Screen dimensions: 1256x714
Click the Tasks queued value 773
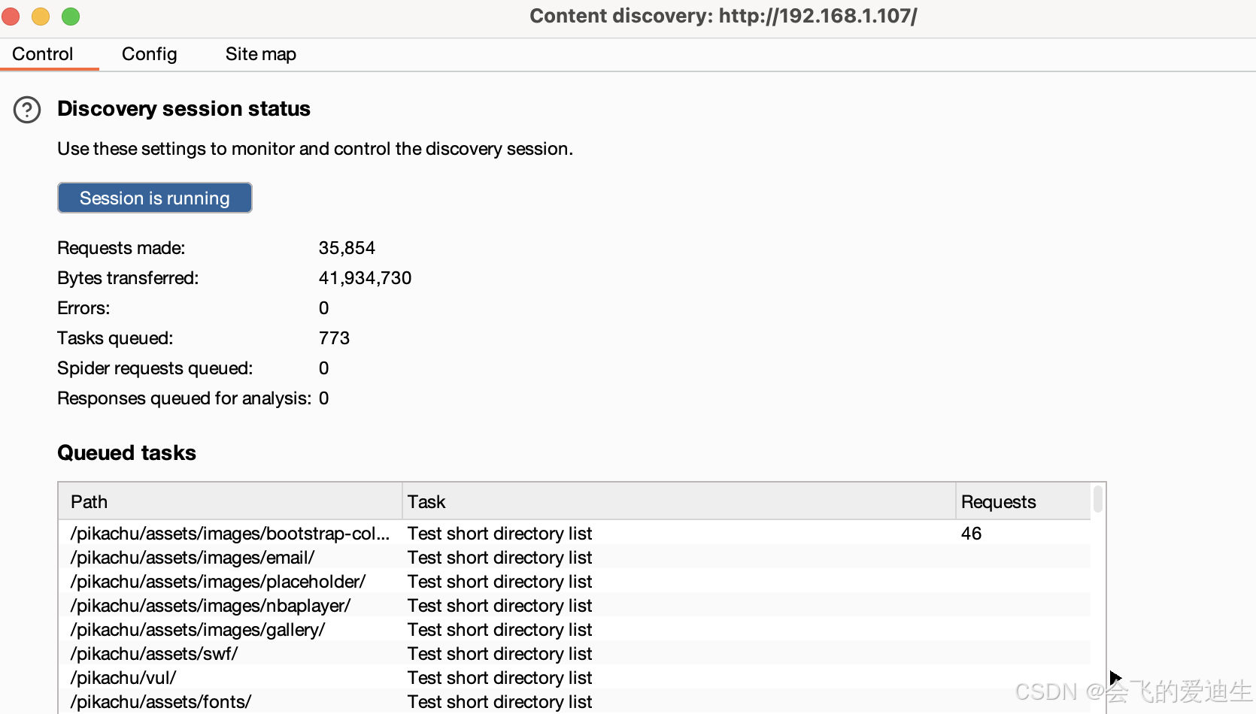[x=334, y=338]
